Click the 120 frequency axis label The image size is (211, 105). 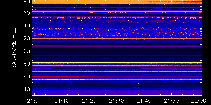coord(25,38)
